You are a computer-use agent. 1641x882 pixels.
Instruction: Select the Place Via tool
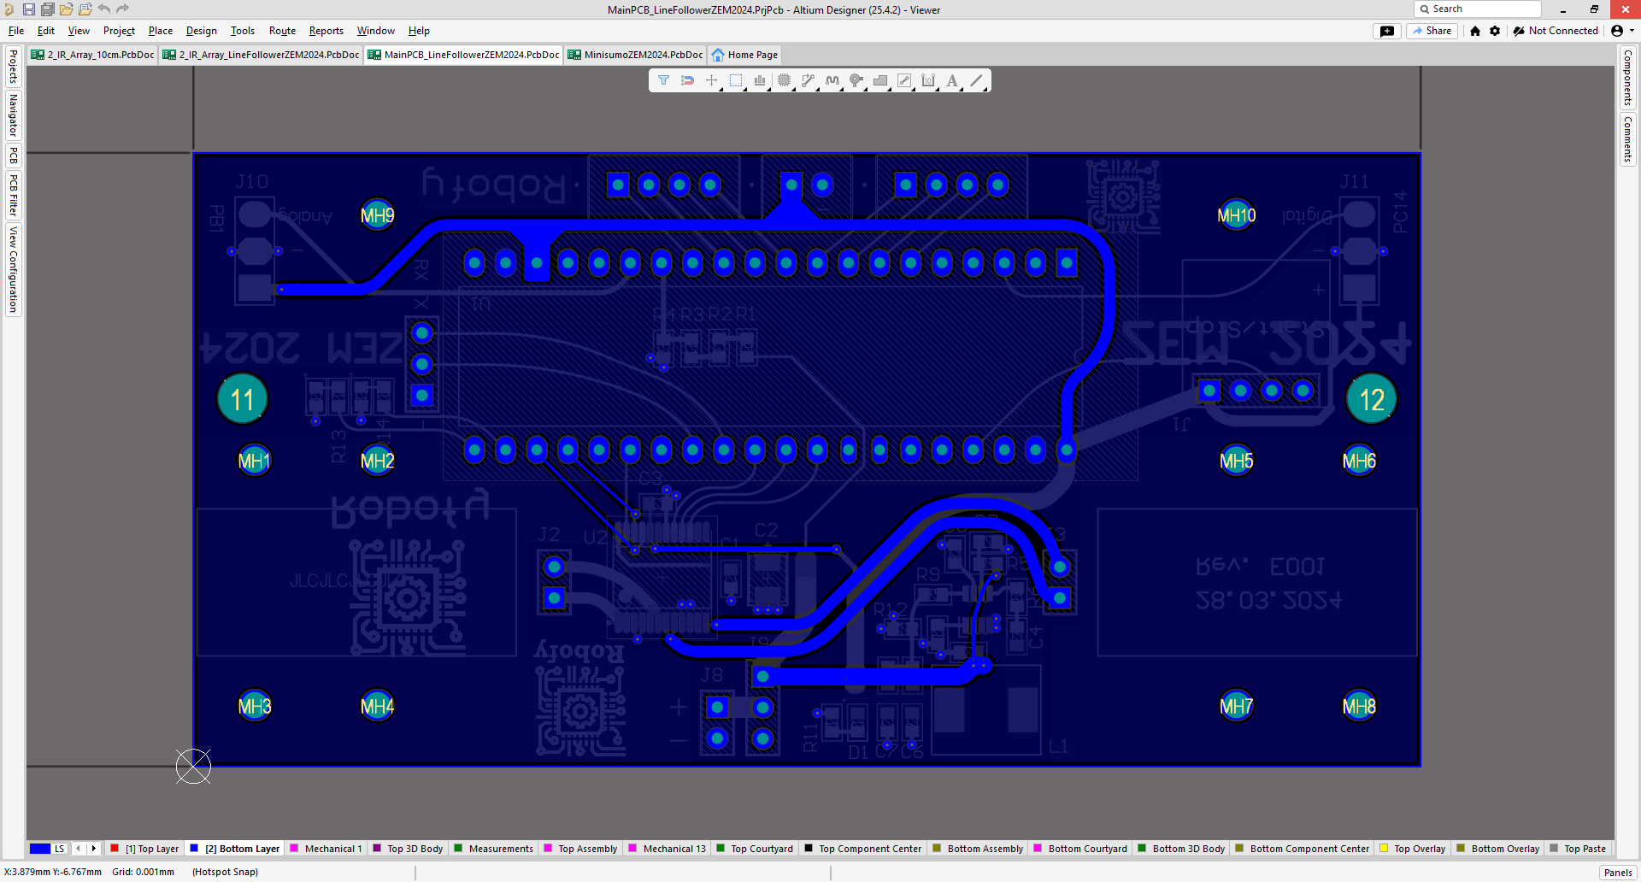856,80
